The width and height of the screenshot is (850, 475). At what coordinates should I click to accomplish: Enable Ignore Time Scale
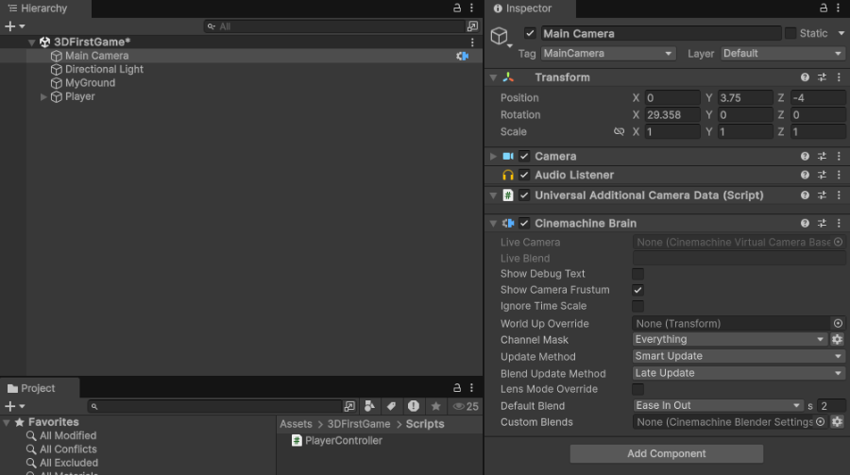638,306
